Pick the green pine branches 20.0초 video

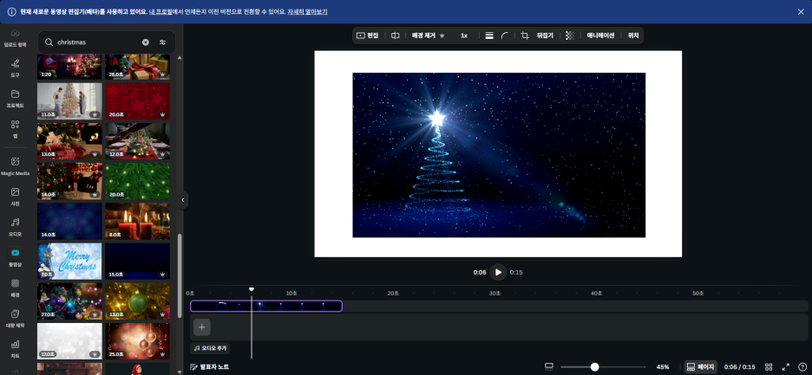[137, 181]
